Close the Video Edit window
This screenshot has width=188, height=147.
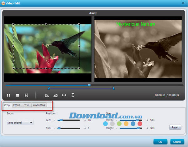click(x=183, y=3)
